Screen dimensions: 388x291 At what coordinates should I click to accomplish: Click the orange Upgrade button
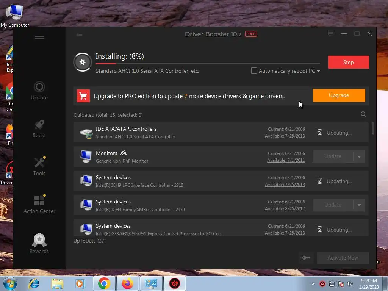click(339, 95)
